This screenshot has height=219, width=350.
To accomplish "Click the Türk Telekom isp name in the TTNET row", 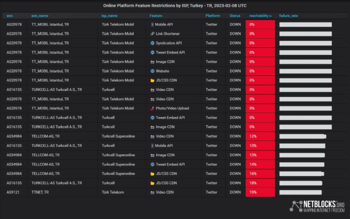I will pos(112,192).
